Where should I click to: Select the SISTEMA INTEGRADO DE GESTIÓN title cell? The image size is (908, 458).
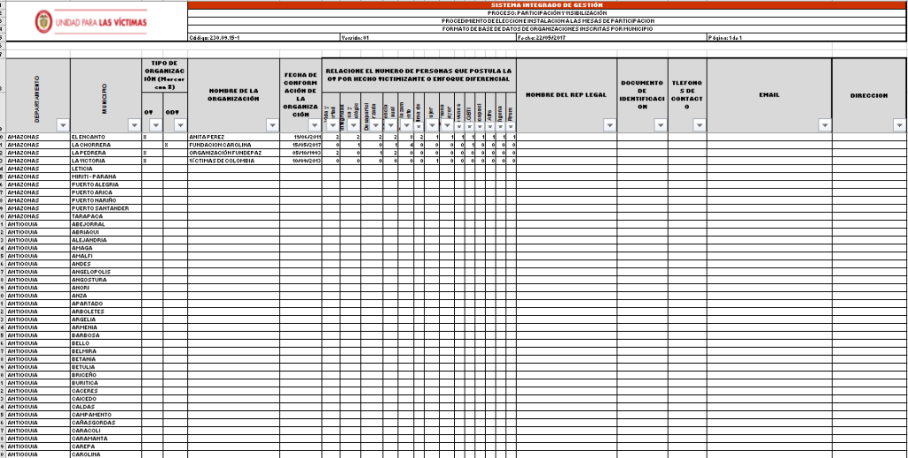(x=547, y=5)
